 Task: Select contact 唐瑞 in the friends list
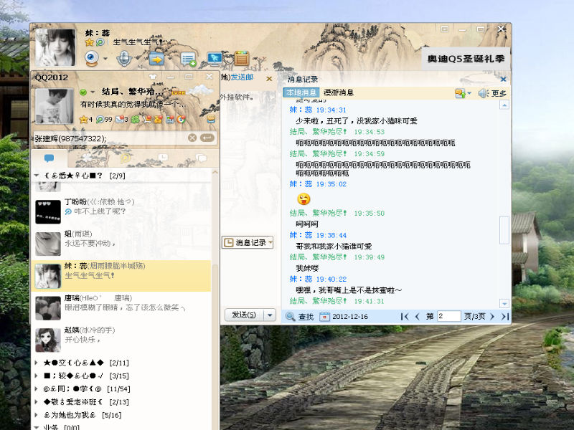coord(121,308)
